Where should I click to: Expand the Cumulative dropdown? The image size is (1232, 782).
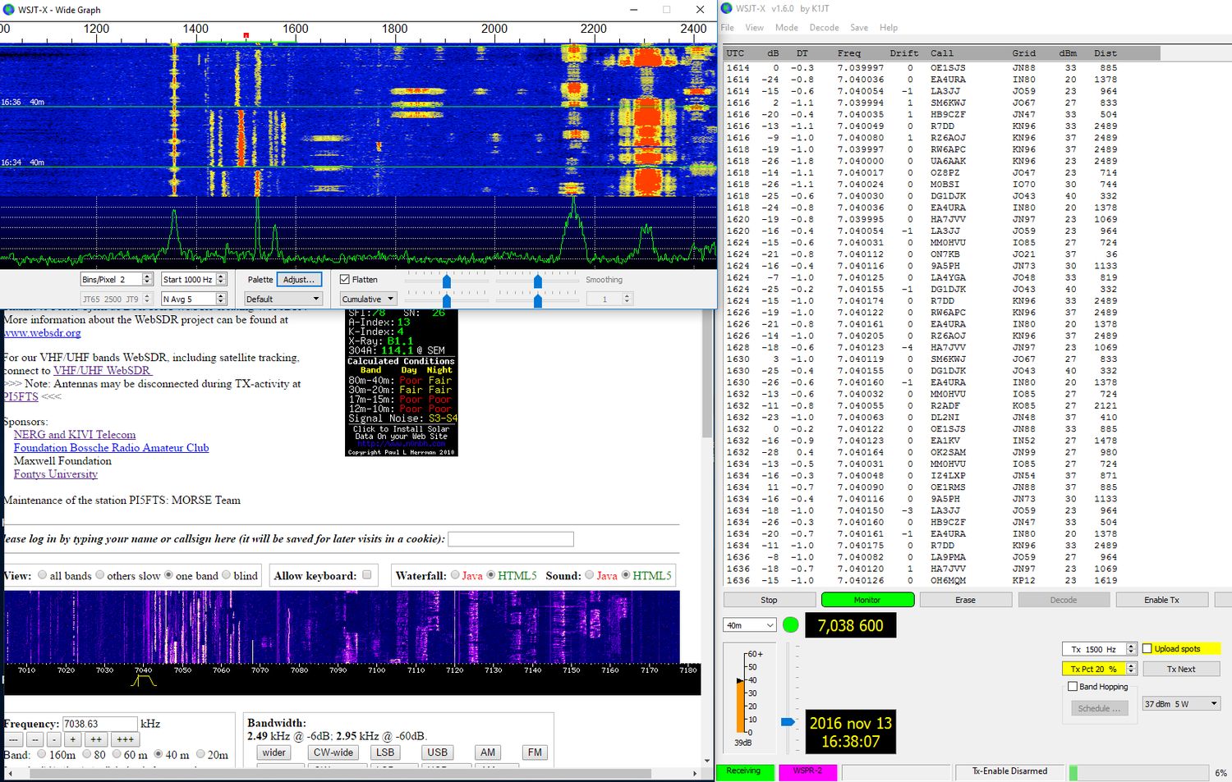(369, 300)
